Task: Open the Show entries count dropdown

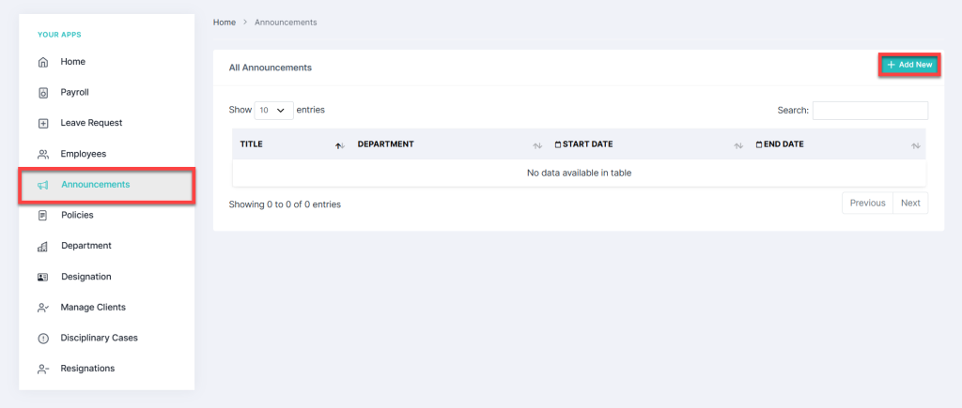Action: tap(273, 111)
